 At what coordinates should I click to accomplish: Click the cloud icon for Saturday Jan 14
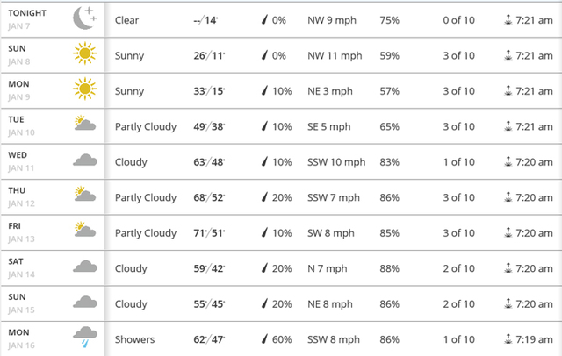(85, 267)
